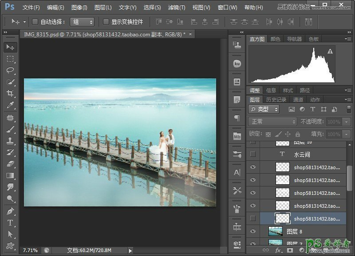Click the 图层 8 layer thumbnail
Screen dimensions: 355x256
coord(275,231)
